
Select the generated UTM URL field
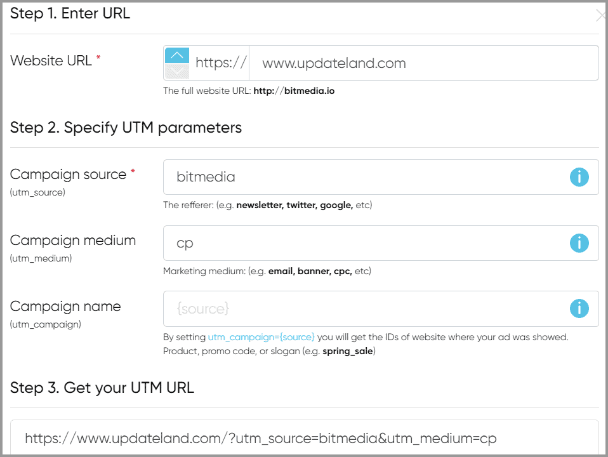[305, 438]
